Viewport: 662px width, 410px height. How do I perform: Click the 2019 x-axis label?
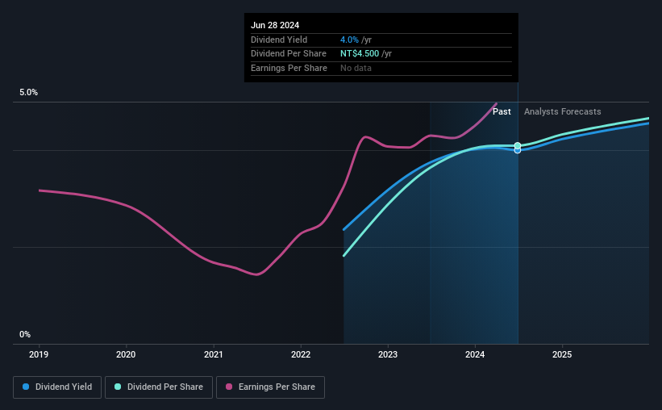pos(39,354)
